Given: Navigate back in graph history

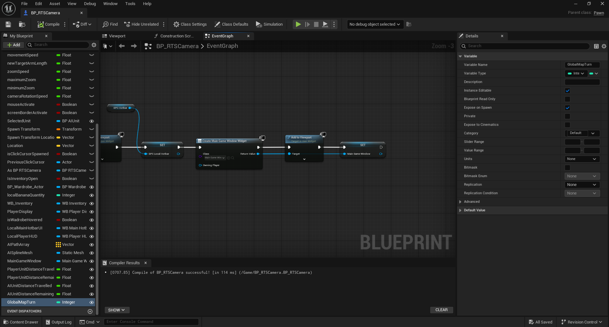Looking at the screenshot, I should point(121,46).
